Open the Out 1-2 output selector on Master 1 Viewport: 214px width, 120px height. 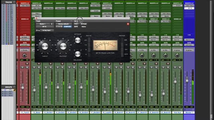click(189, 40)
